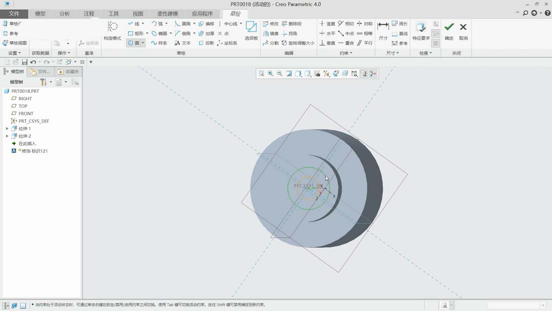This screenshot has width=552, height=311.
Task: Select the Spline (样条) sketch tool
Action: (x=159, y=43)
